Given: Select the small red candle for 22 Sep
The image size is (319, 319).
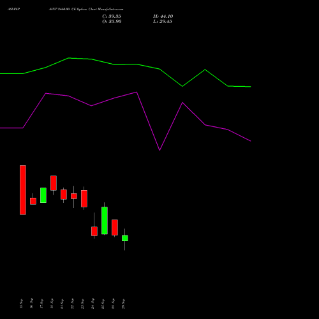Looking at the screenshot, I should point(74,196).
